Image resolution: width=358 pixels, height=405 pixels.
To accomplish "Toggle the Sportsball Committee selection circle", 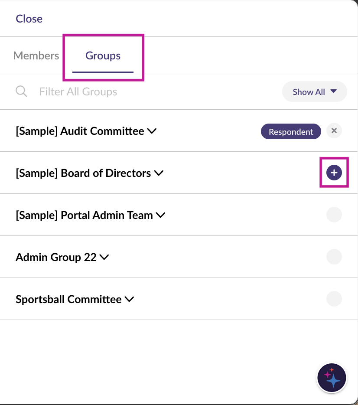I will point(334,299).
